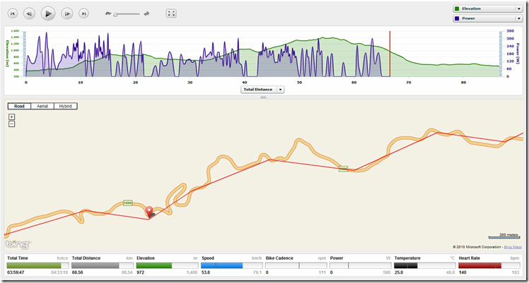The height and width of the screenshot is (283, 529).
Task: Click the max time value 04:33:18
Action: [59, 272]
